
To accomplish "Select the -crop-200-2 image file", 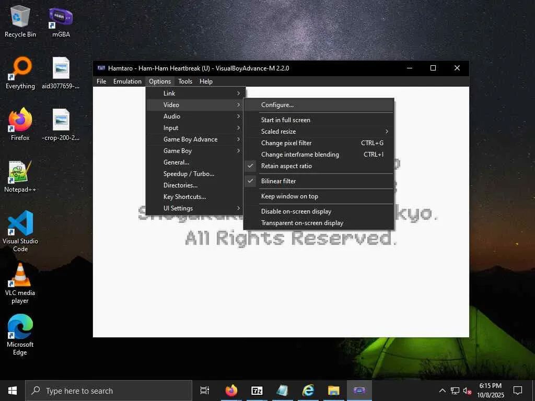I will coord(61,125).
